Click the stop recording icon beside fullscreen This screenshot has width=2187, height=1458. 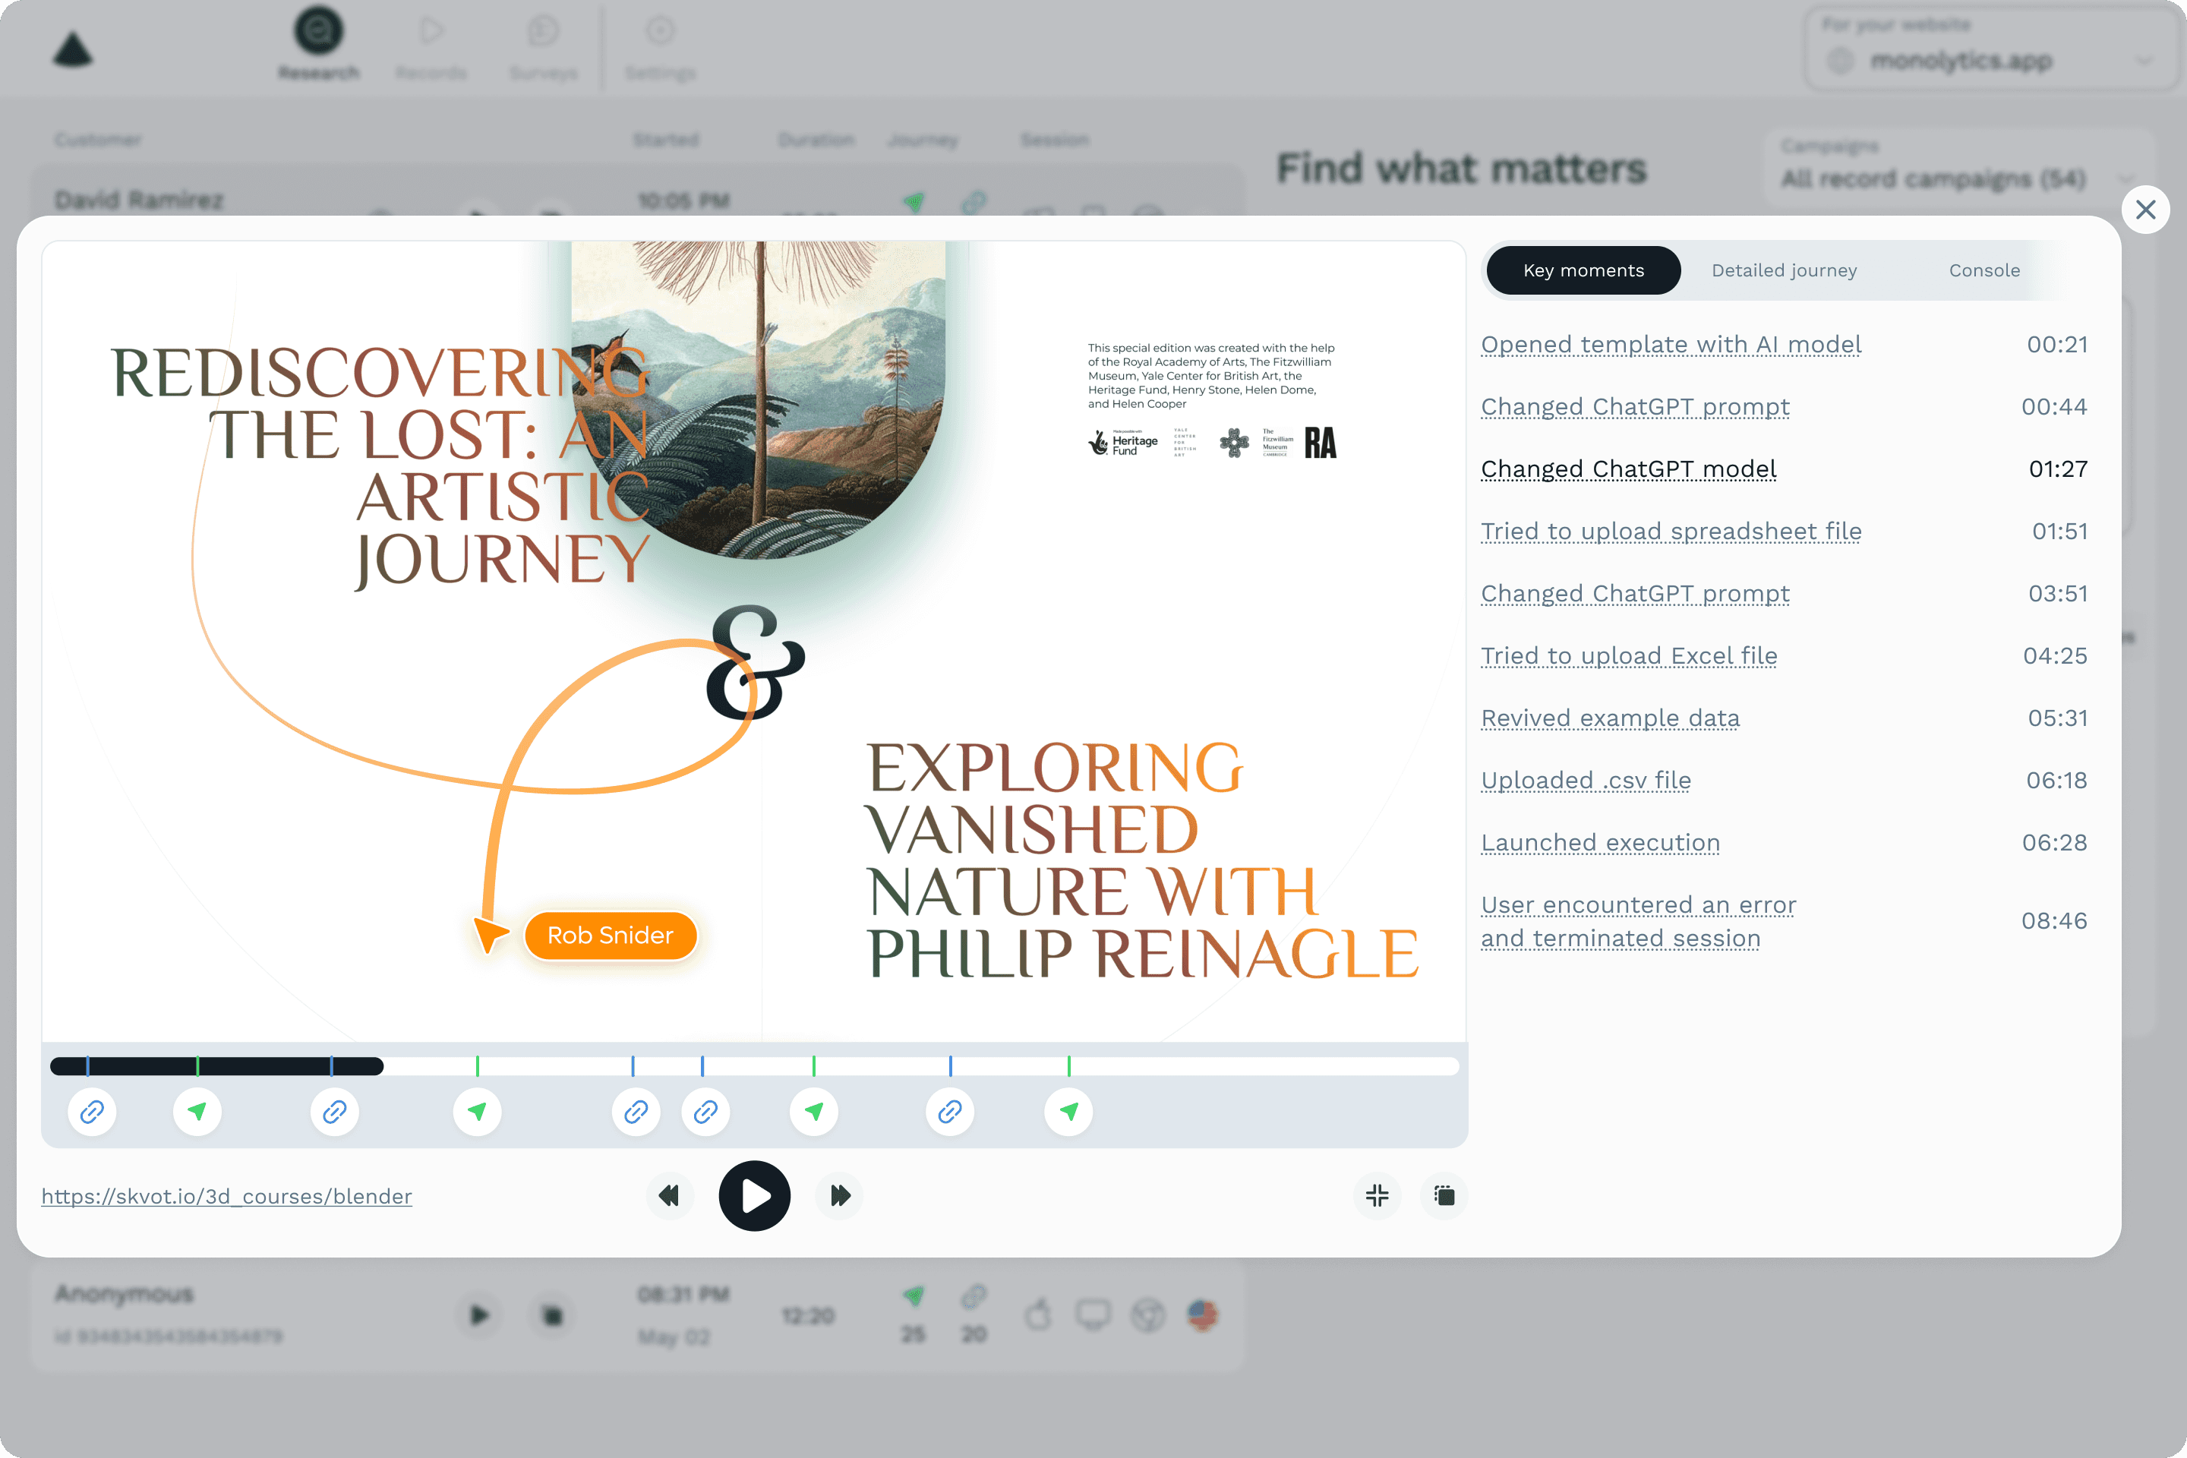(1444, 1196)
